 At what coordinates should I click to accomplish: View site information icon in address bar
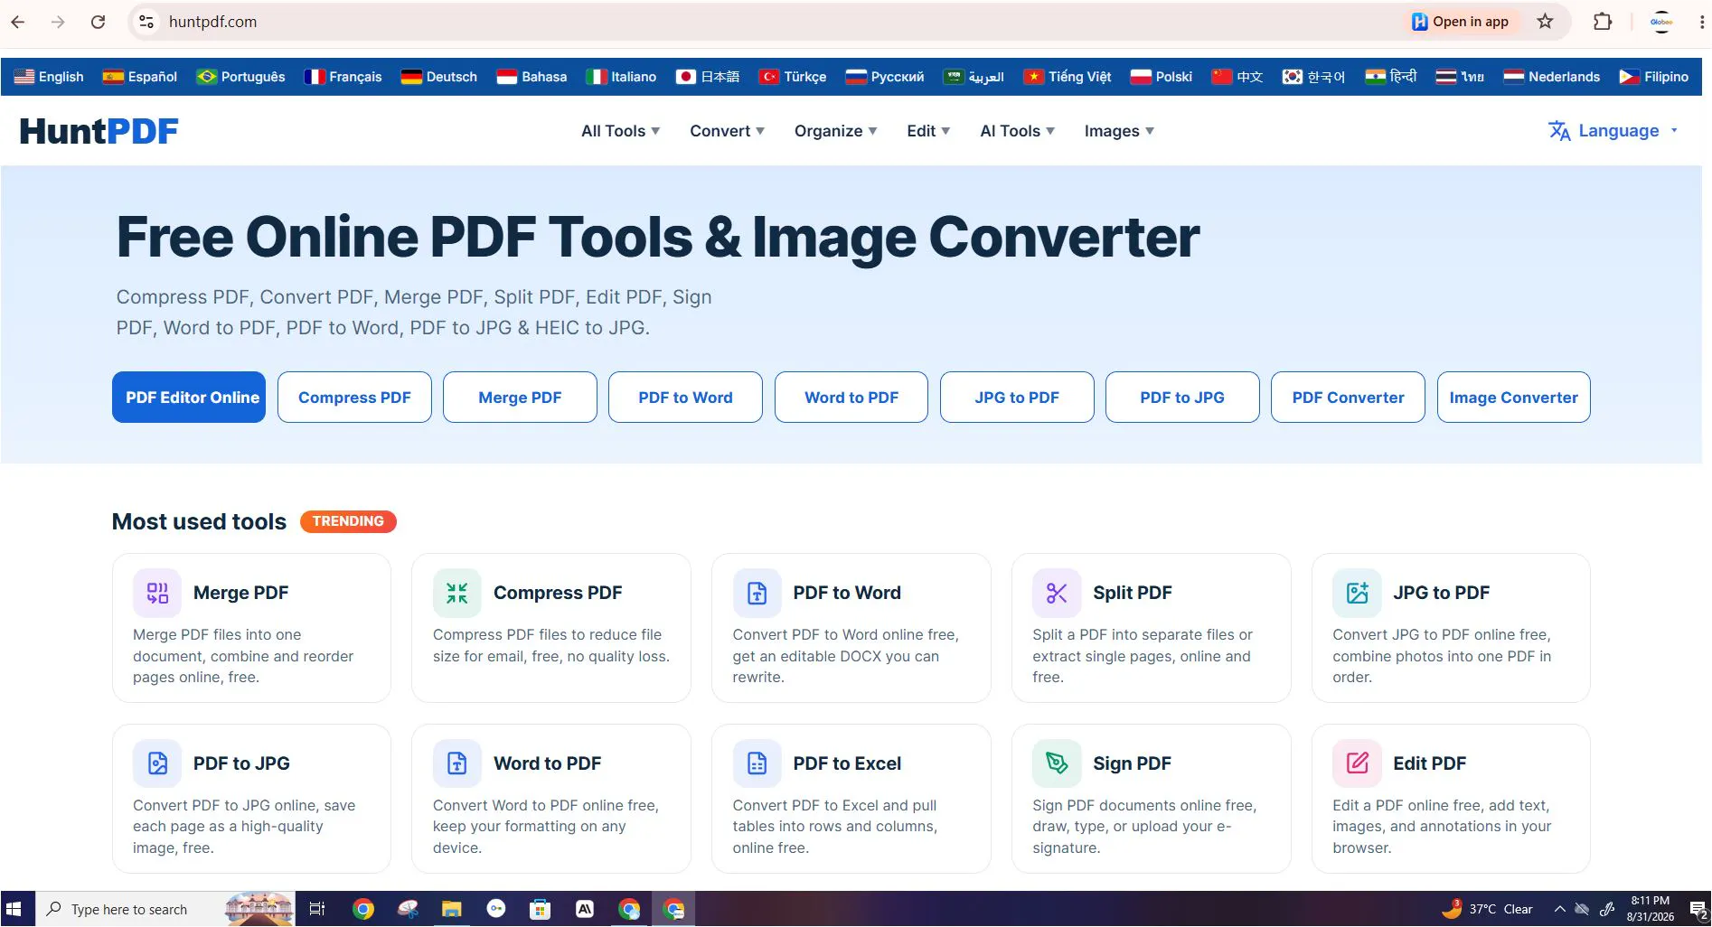tap(146, 22)
